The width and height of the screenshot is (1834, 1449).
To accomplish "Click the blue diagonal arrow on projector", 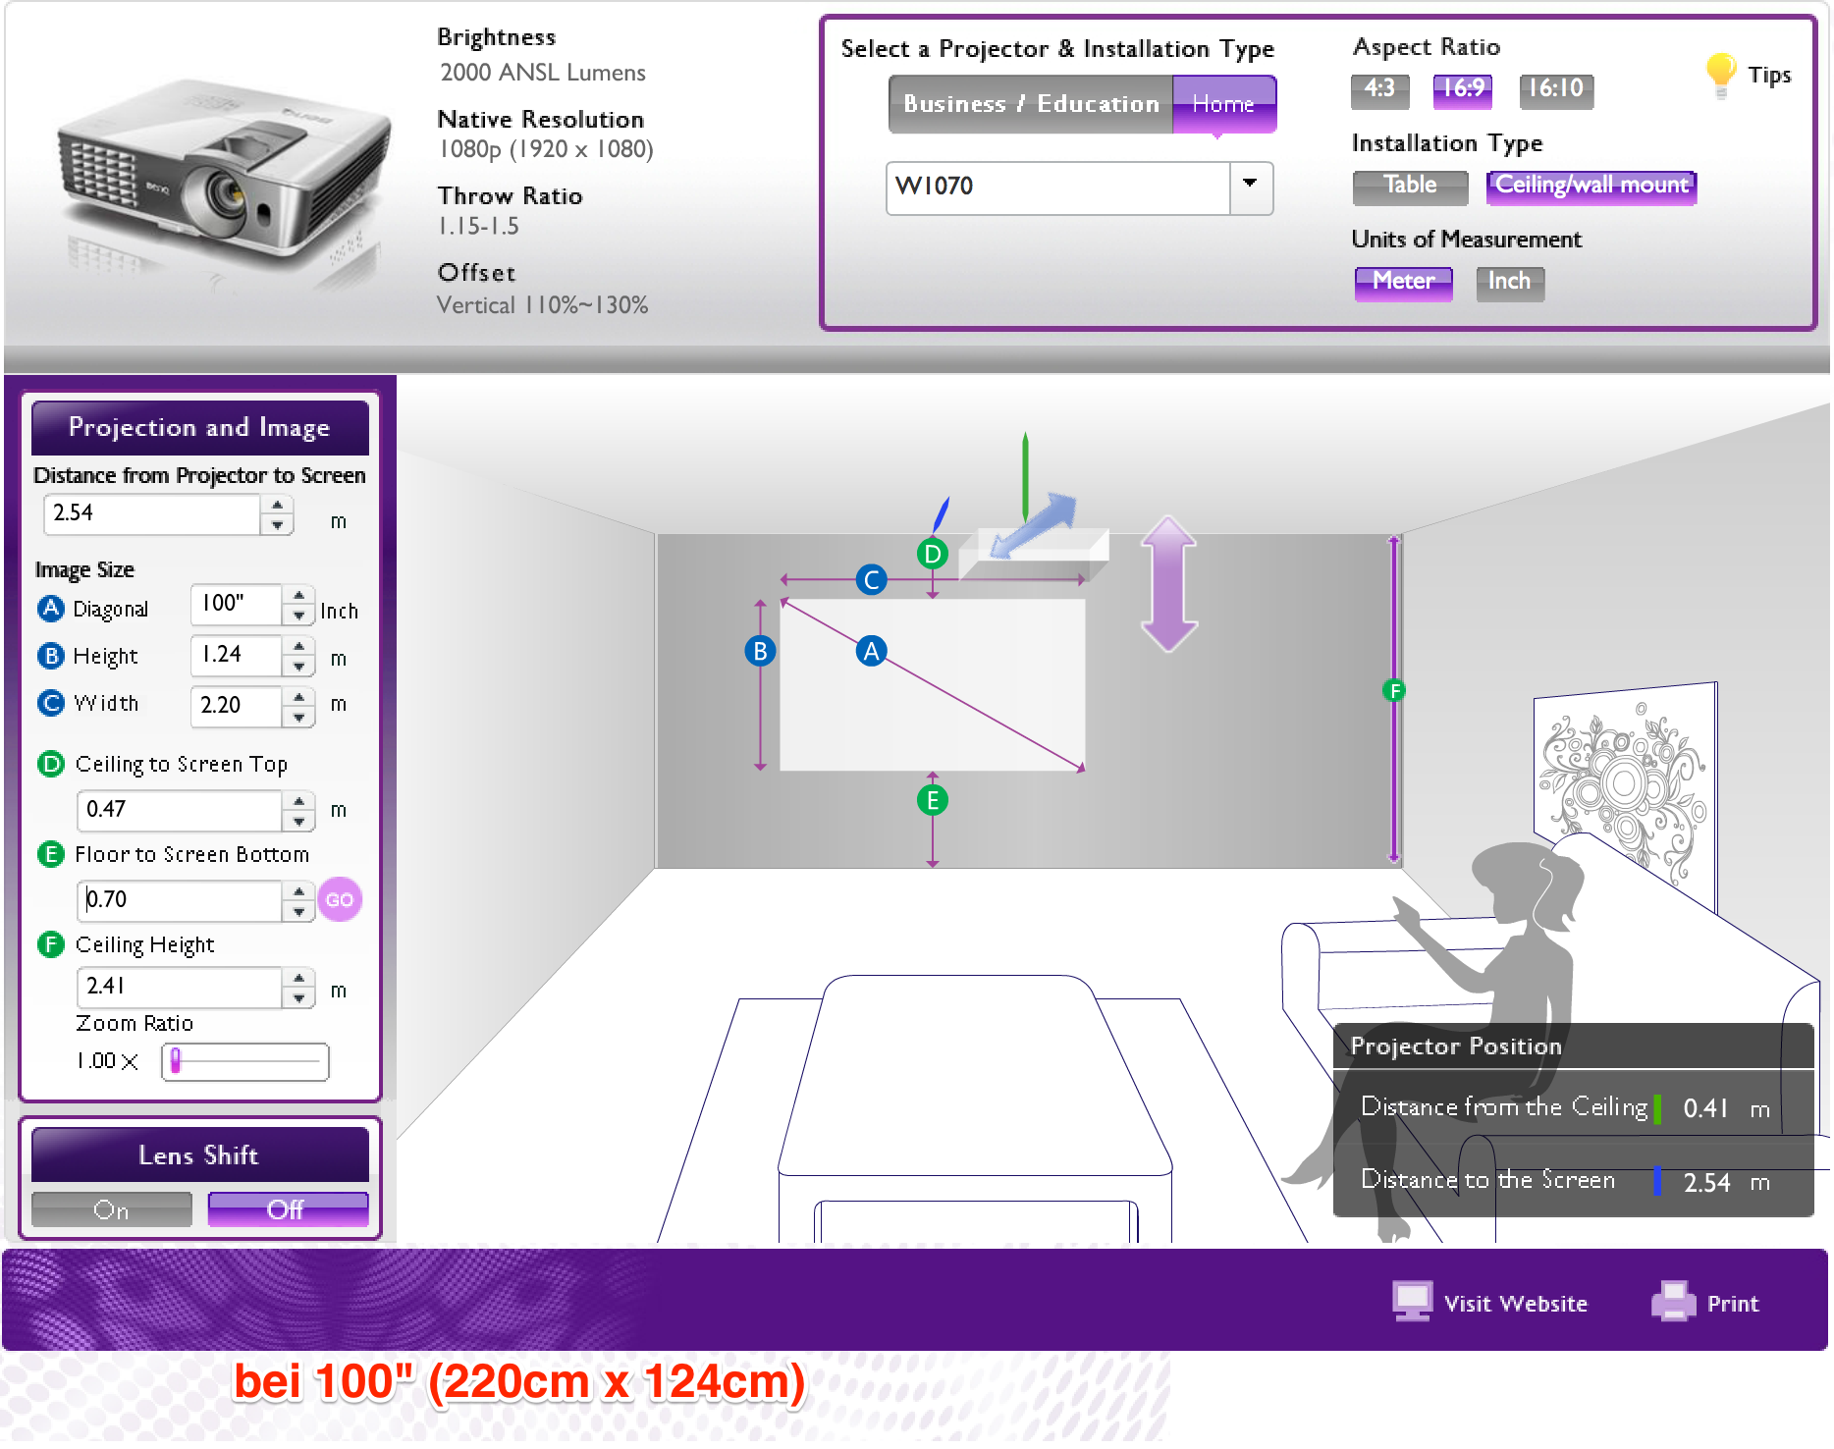I will 1033,525.
